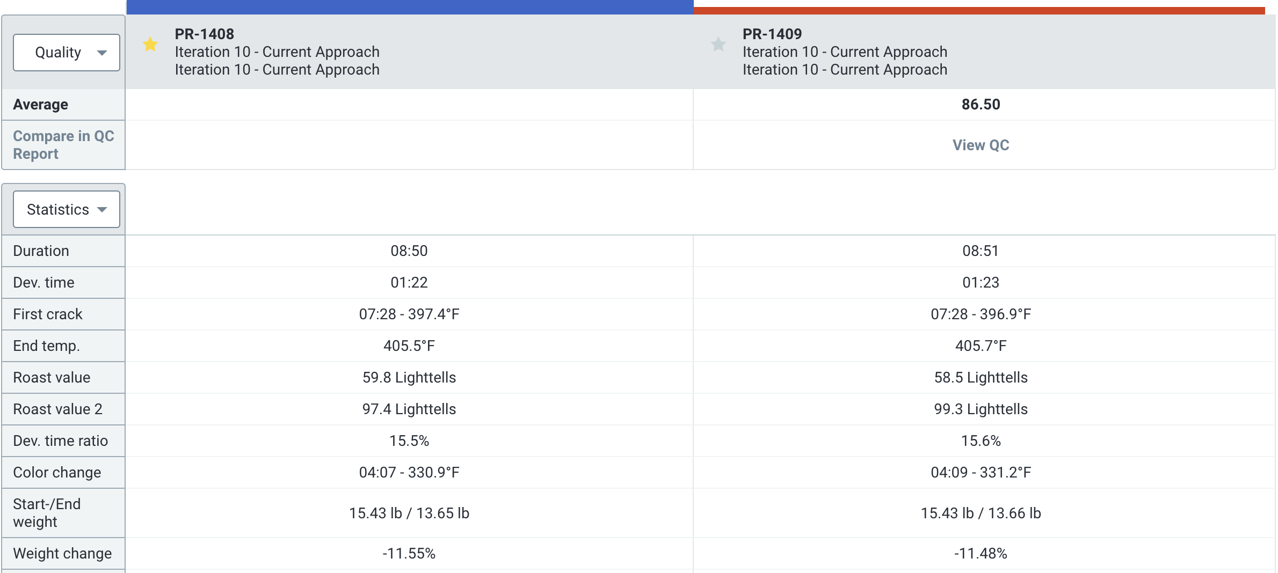The image size is (1278, 573).
Task: Select the Color change row label
Action: [x=57, y=473]
